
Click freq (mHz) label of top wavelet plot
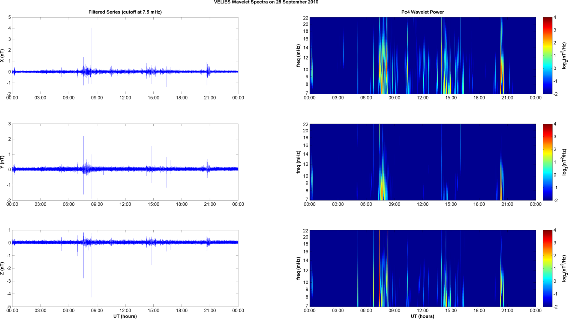pos(298,55)
